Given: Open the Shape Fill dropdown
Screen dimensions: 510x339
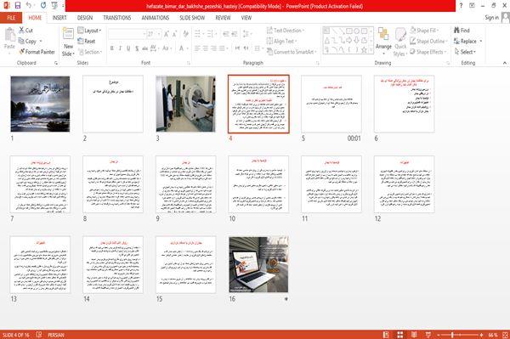Looking at the screenshot, I should click(424, 31).
